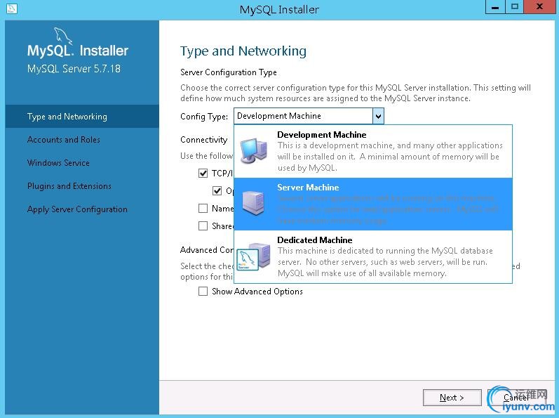Click the Development Machine computer icon
This screenshot has width=559, height=418.
pos(253,151)
